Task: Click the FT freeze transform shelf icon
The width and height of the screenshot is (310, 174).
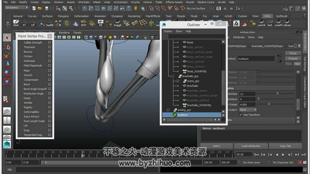Action: coord(24,23)
